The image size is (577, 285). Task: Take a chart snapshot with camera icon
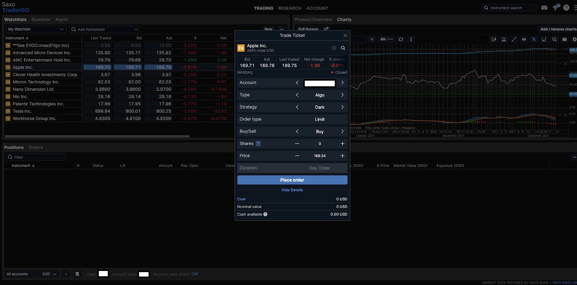[565, 39]
